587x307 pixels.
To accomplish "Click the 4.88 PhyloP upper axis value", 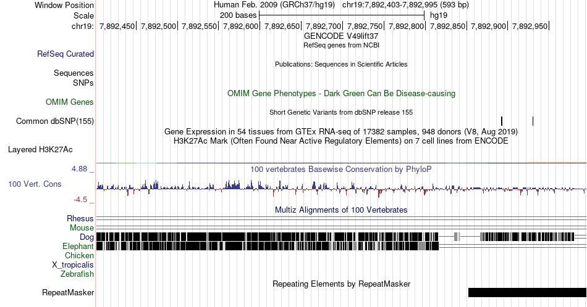I will [x=79, y=169].
